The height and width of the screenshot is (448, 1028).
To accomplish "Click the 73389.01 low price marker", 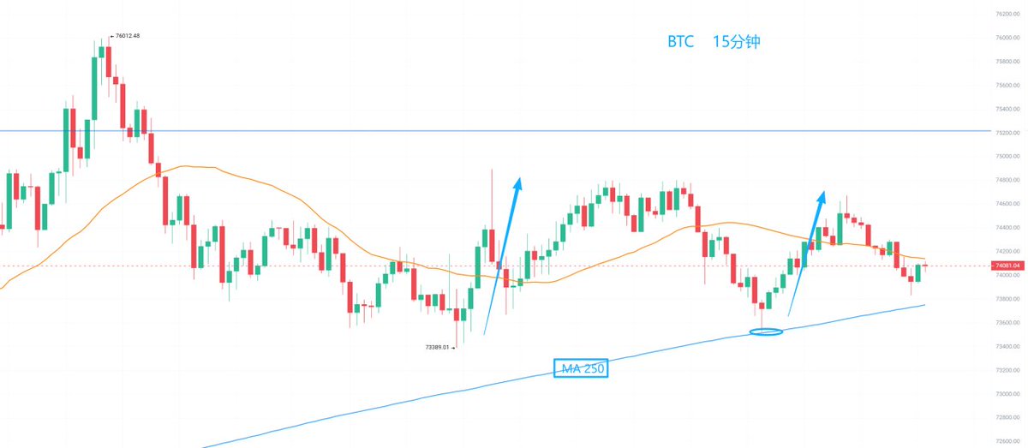I will (439, 347).
